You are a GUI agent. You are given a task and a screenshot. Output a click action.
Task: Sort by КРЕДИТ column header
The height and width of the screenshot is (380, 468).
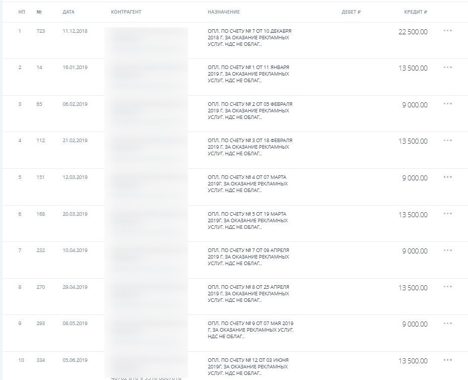[x=416, y=12]
